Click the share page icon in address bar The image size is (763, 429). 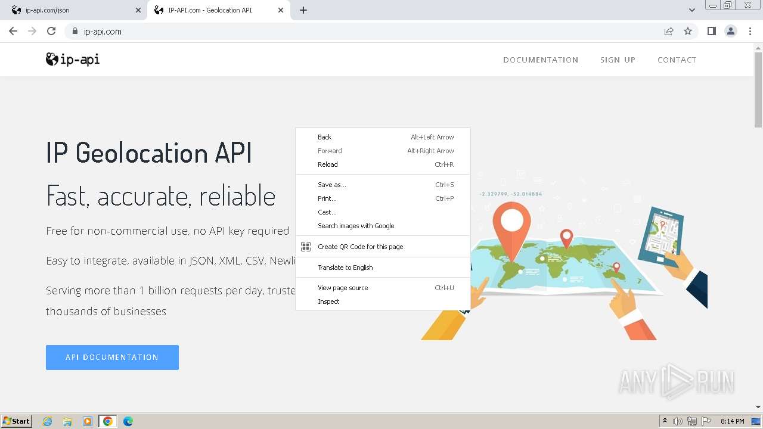[x=669, y=31]
